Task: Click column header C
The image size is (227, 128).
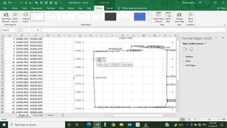Action: coord(36,36)
